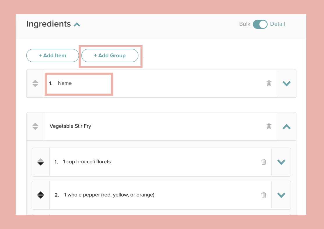The image size is (324, 229).
Task: Switch the toggle from Bulk to Detail
Action: [x=260, y=24]
